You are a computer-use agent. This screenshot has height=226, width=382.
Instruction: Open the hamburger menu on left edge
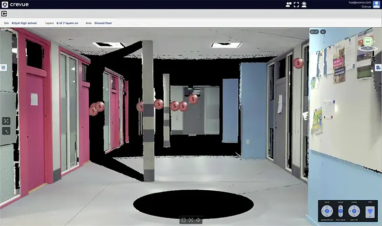3,67
